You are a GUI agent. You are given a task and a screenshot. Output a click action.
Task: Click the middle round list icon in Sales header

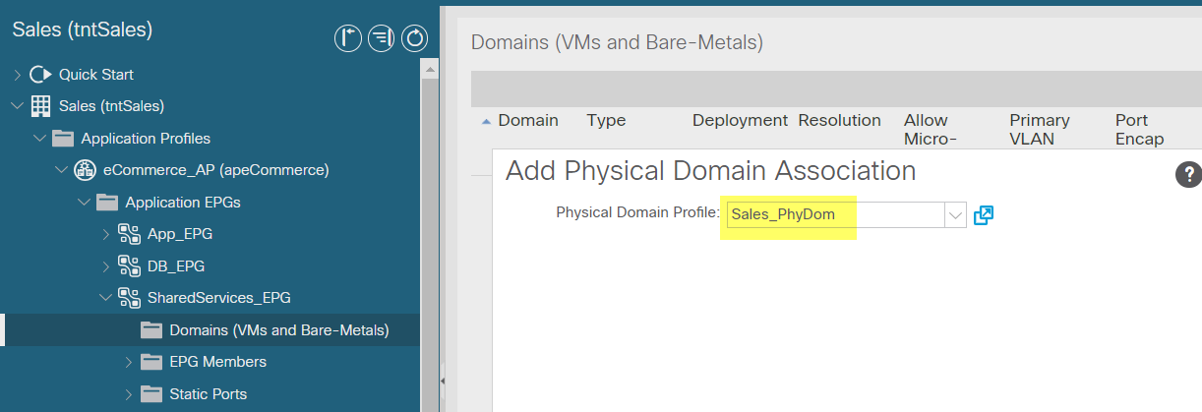click(382, 38)
